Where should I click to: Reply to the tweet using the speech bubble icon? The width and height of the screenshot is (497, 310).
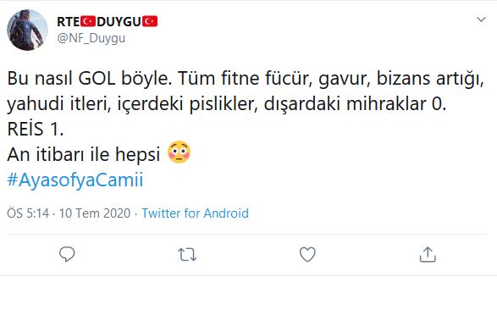67,254
